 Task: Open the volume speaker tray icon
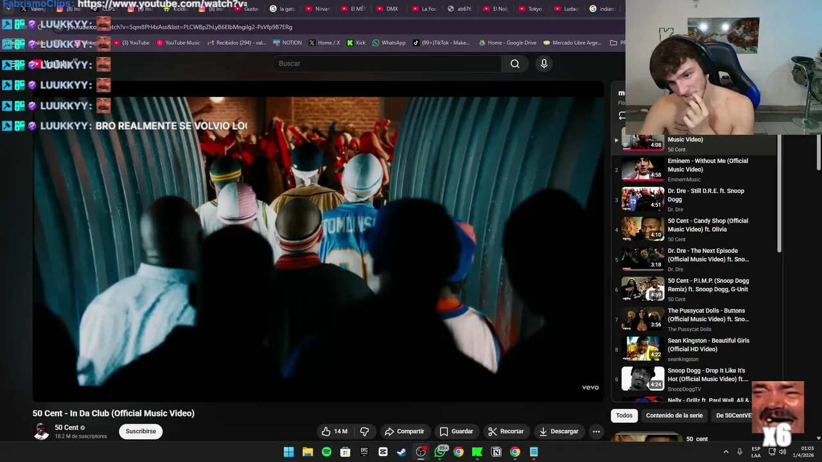[782, 452]
